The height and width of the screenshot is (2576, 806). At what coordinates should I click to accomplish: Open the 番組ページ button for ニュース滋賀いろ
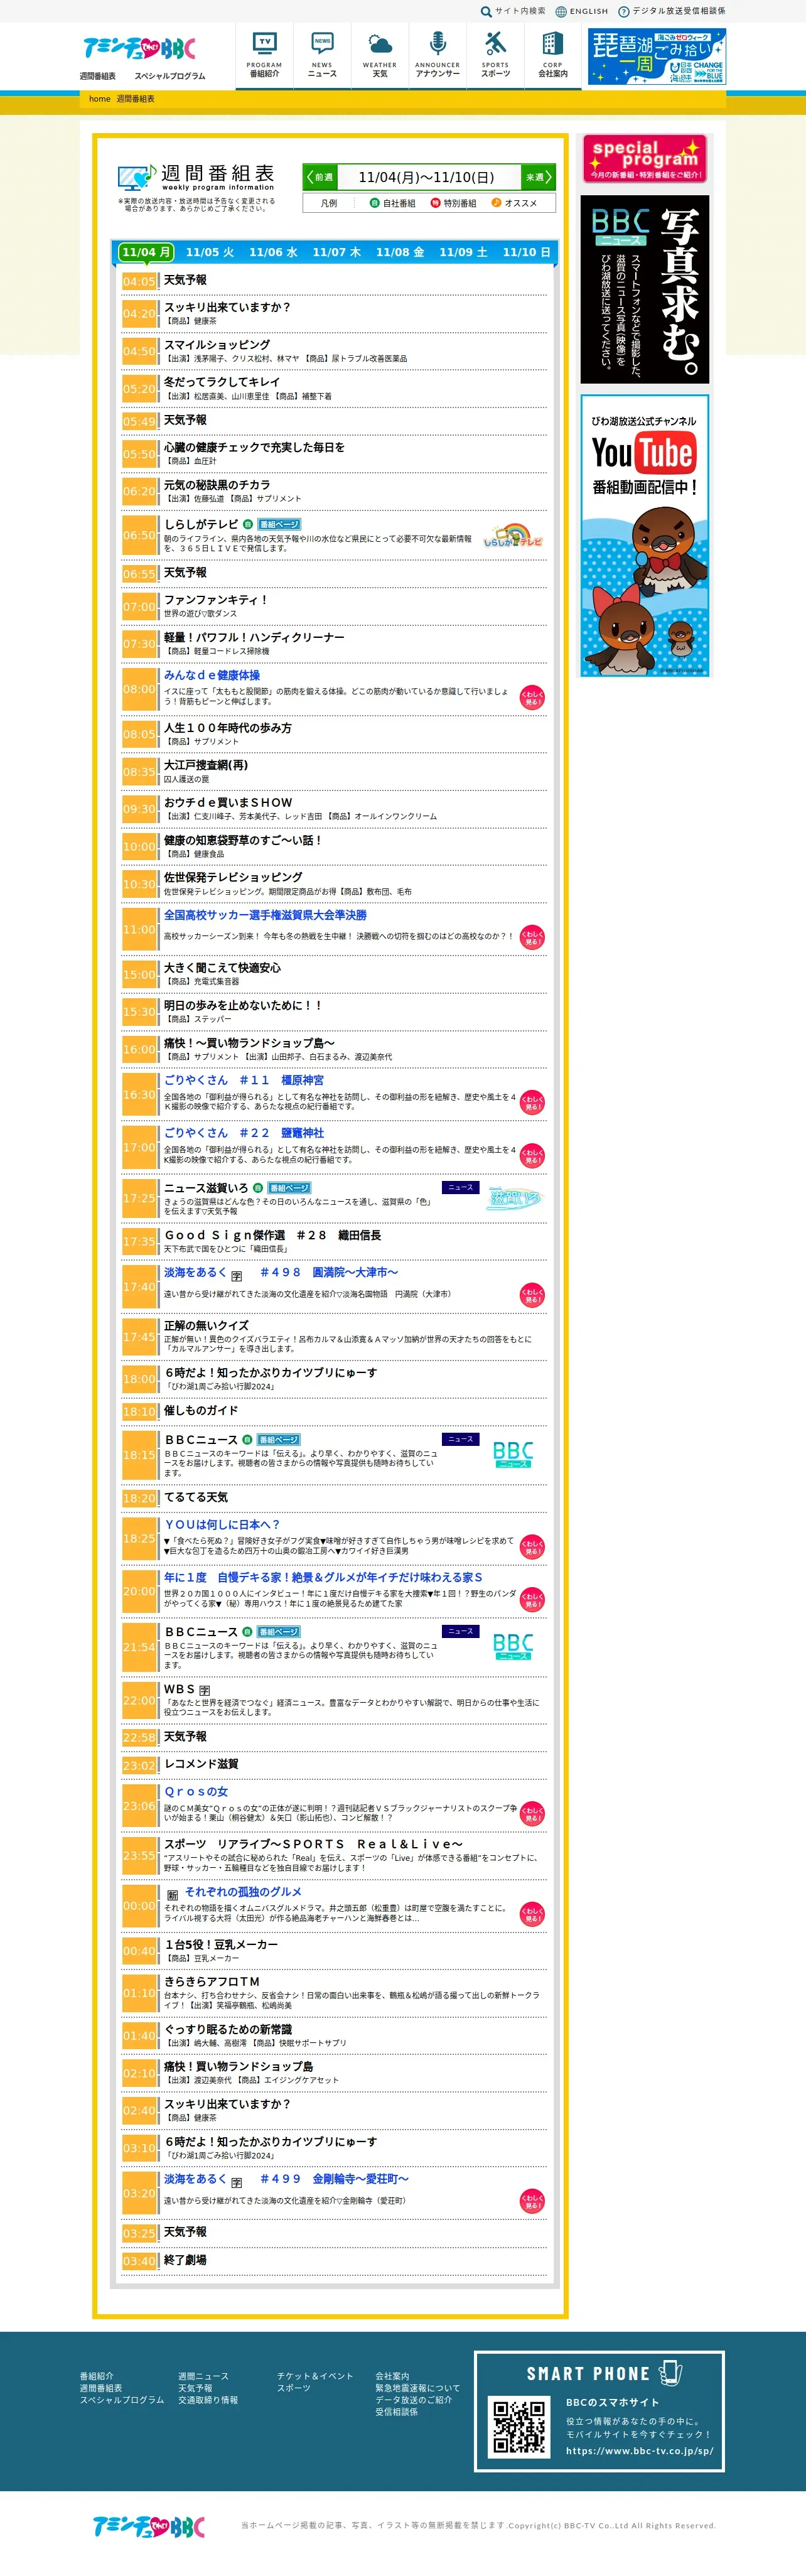pos(289,1188)
